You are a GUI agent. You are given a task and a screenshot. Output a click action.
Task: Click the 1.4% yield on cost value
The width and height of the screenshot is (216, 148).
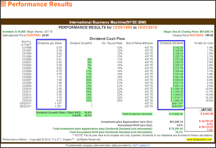210,48
